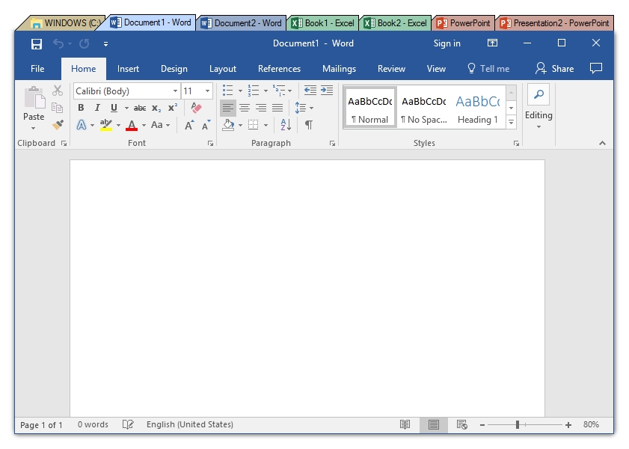This screenshot has height=449, width=629.
Task: Expand the Styles gallery More arrow
Action: [511, 122]
